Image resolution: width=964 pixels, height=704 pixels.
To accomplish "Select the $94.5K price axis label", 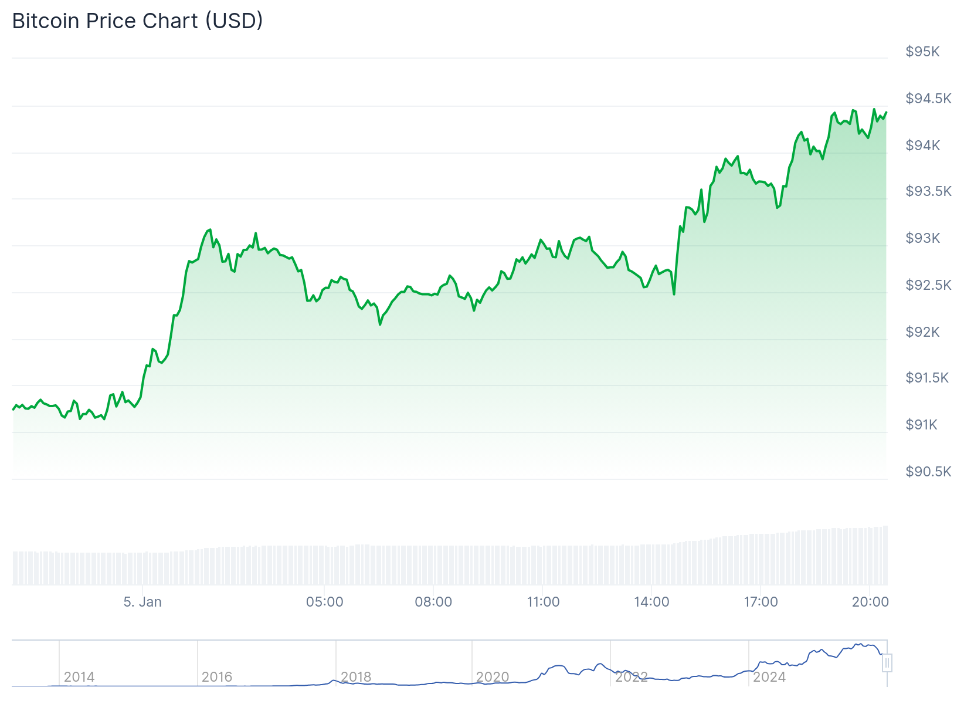I will pos(928,99).
